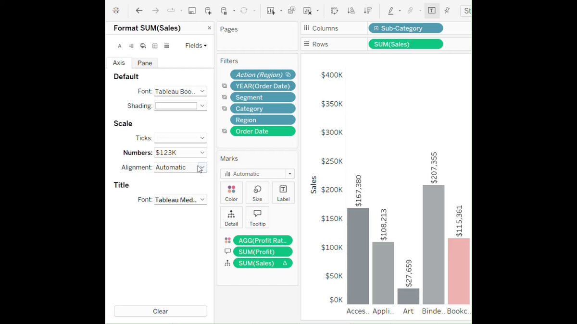Click the group members paperclip icon
577x324 pixels.
pos(410,11)
